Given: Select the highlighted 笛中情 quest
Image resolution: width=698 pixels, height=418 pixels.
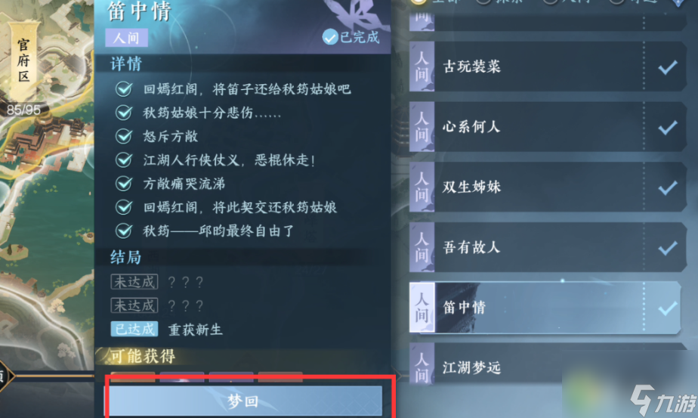Looking at the screenshot, I should tap(545, 308).
